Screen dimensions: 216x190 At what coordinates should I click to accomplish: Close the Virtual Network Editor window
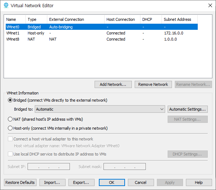[210, 5]
